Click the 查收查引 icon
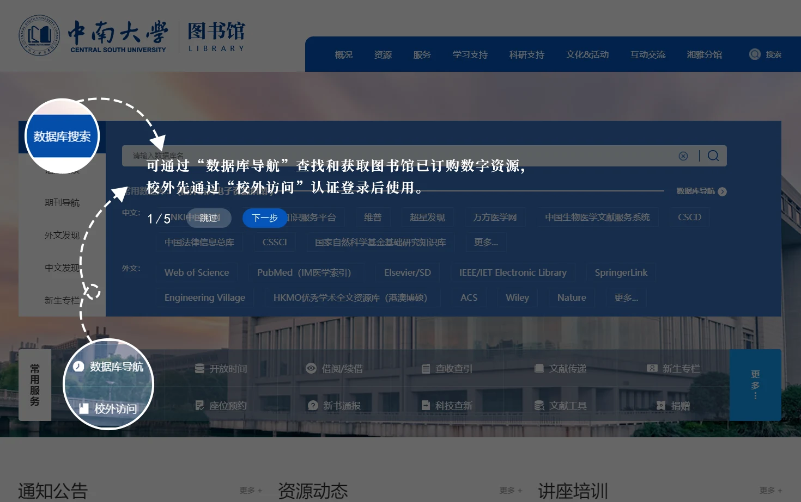Image resolution: width=801 pixels, height=502 pixels. 426,369
